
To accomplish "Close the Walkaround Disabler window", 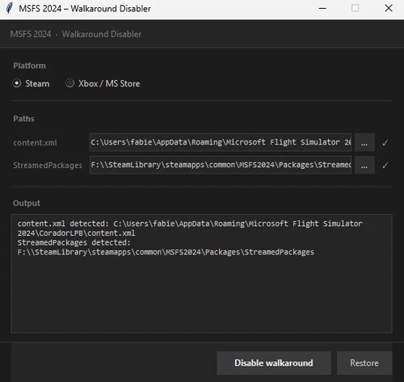I will pos(389,8).
